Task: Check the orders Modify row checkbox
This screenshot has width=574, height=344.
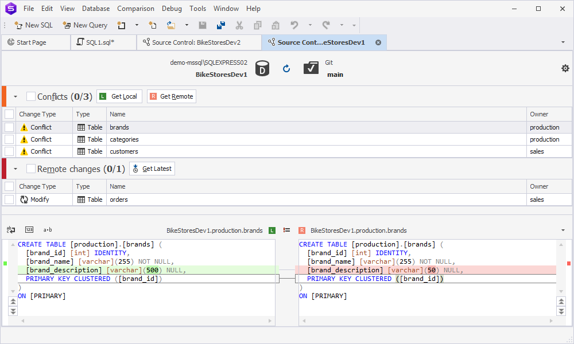Action: (x=9, y=200)
